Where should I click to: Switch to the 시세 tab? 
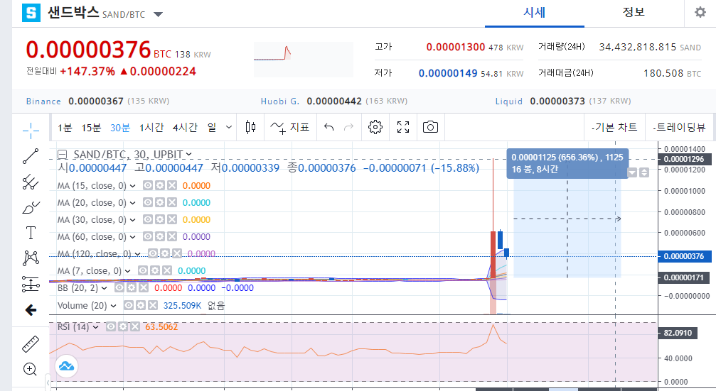coord(534,13)
